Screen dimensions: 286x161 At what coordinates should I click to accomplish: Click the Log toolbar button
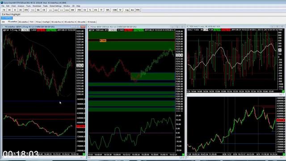click(x=127, y=10)
